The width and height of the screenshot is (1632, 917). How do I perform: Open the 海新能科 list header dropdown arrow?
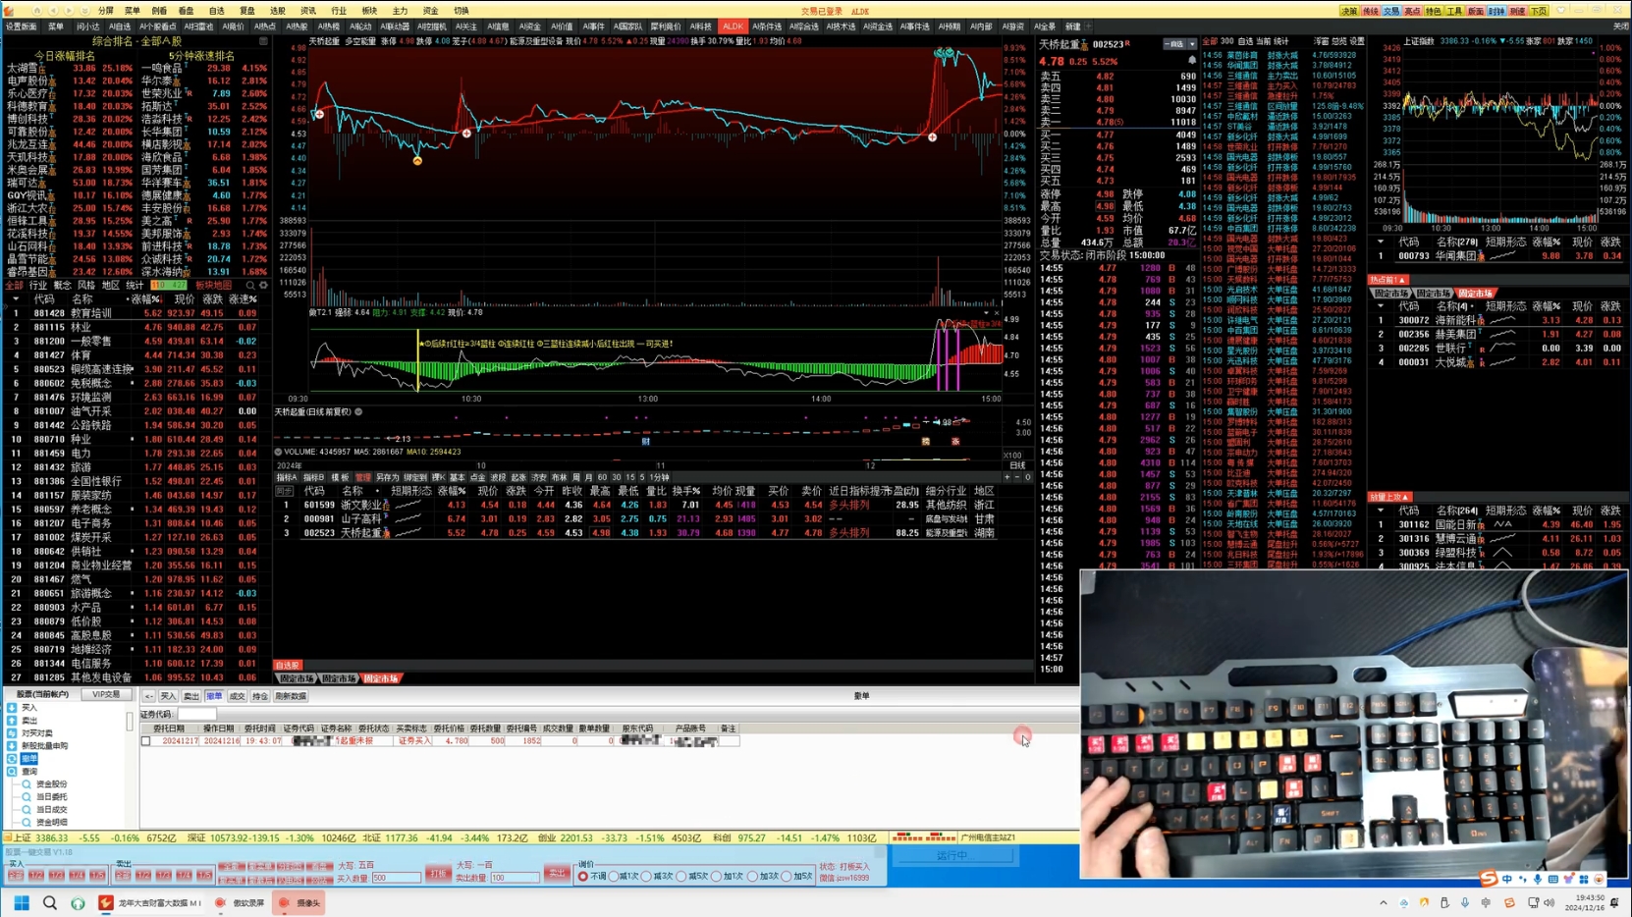pos(1380,306)
